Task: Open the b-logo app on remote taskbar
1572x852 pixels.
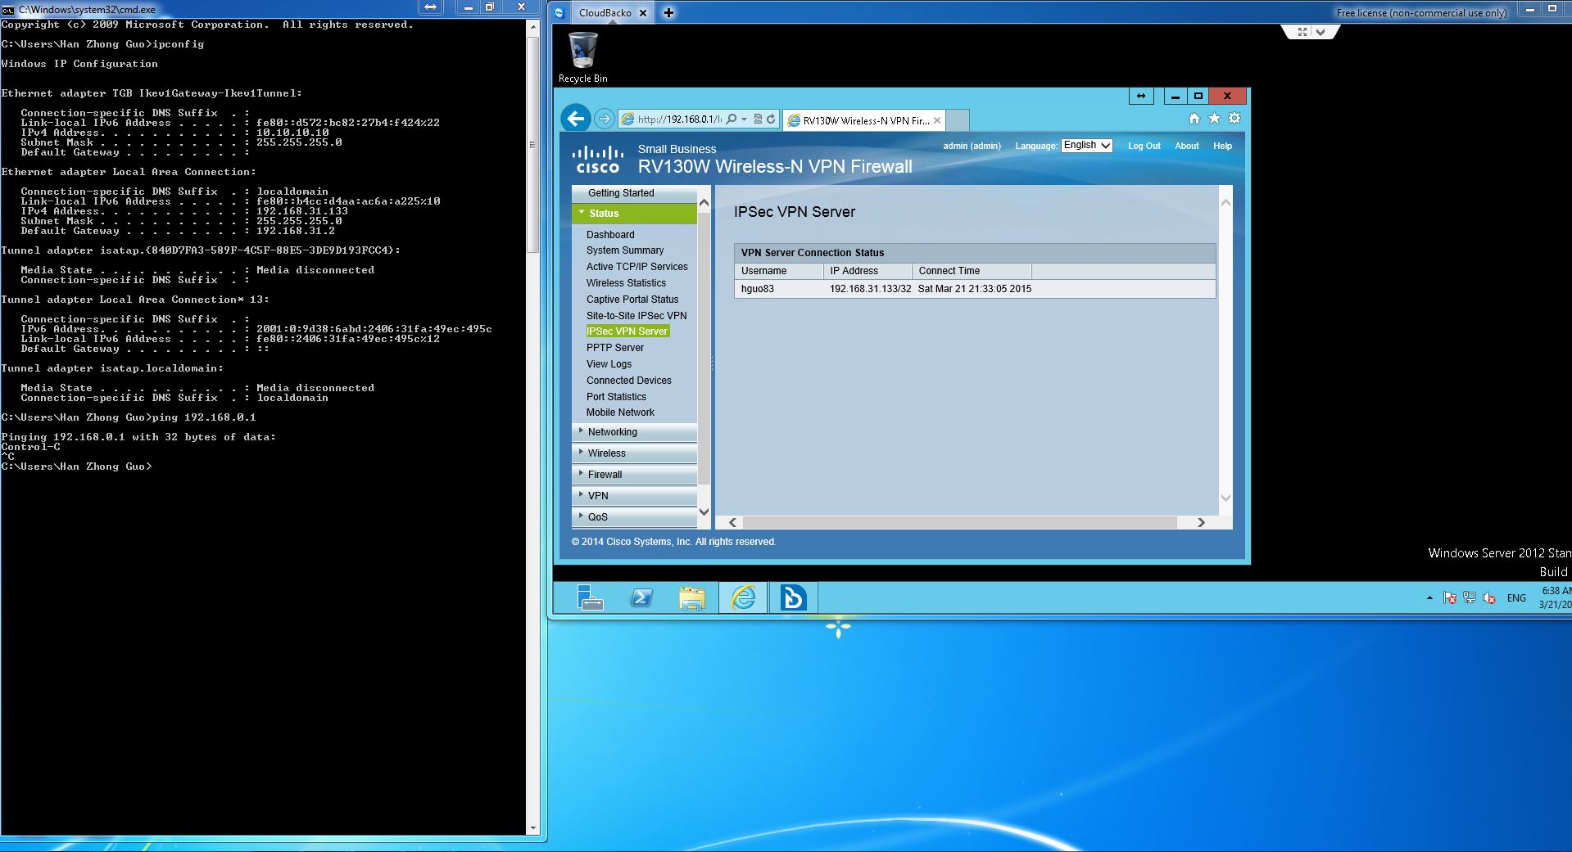Action: pyautogui.click(x=793, y=598)
